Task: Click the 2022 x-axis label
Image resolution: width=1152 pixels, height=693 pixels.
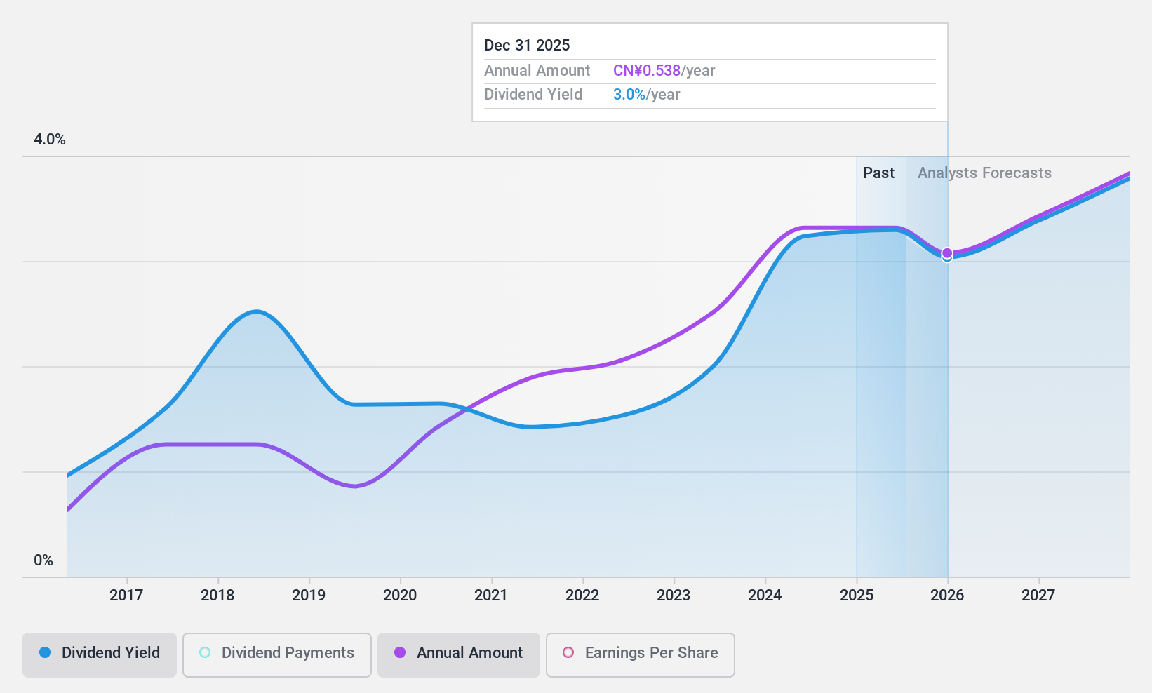Action: [582, 596]
